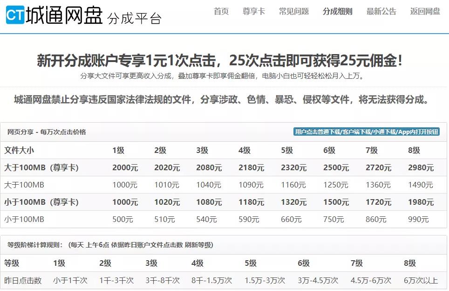449x291 pixels.
Task: Click the 2500元 price cell
Action: click(336, 168)
